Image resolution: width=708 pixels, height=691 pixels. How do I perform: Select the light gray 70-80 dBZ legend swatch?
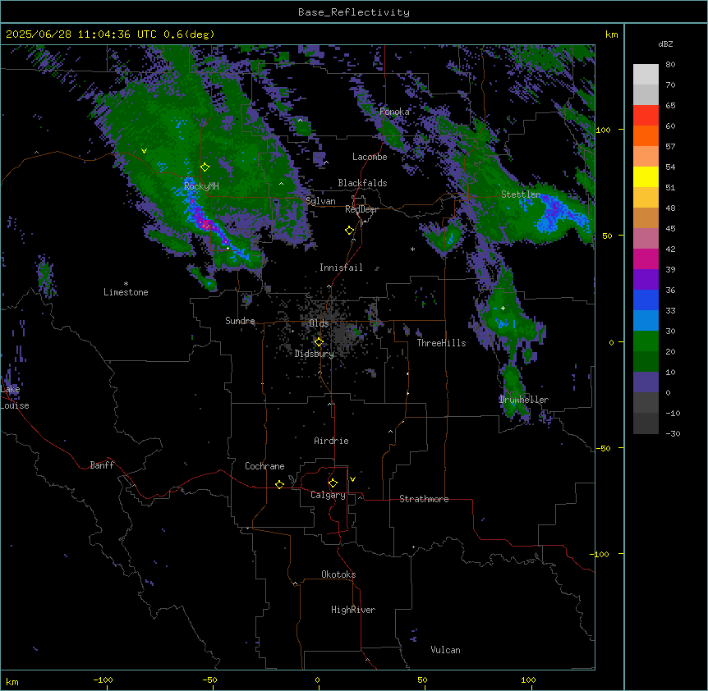(x=646, y=75)
